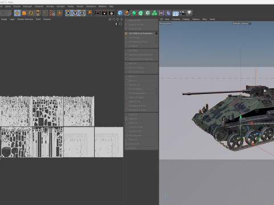The image size is (274, 205).
Task: Add a Cube primitive object
Action: click(120, 13)
